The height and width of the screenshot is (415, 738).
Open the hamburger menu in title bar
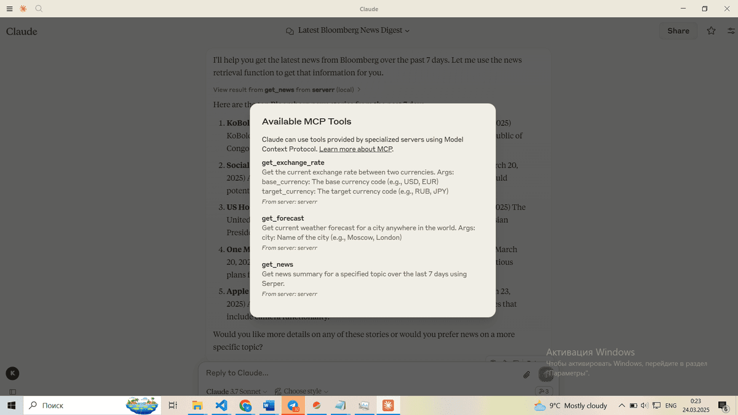(9, 9)
